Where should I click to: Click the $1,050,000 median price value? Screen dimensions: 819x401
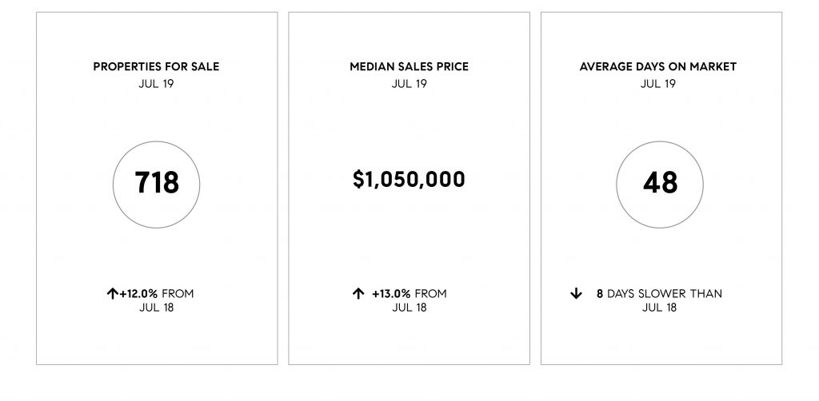coord(409,180)
